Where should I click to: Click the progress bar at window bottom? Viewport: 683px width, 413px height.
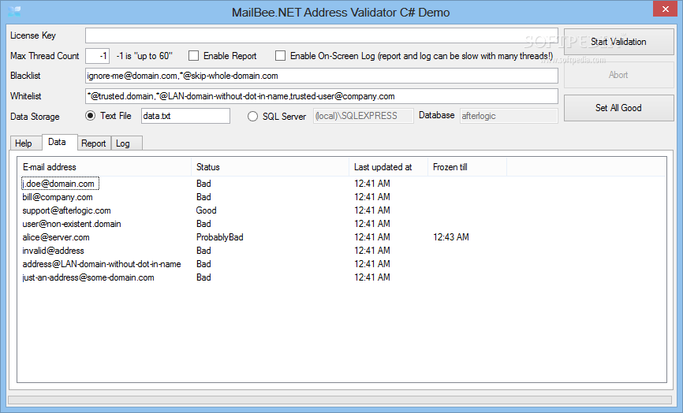pyautogui.click(x=340, y=400)
